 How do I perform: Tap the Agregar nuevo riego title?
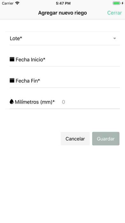click(62, 13)
